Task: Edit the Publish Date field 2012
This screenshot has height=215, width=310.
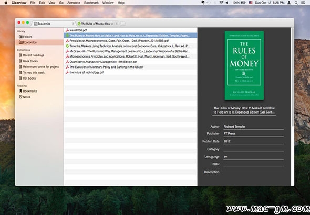Action: (253, 142)
